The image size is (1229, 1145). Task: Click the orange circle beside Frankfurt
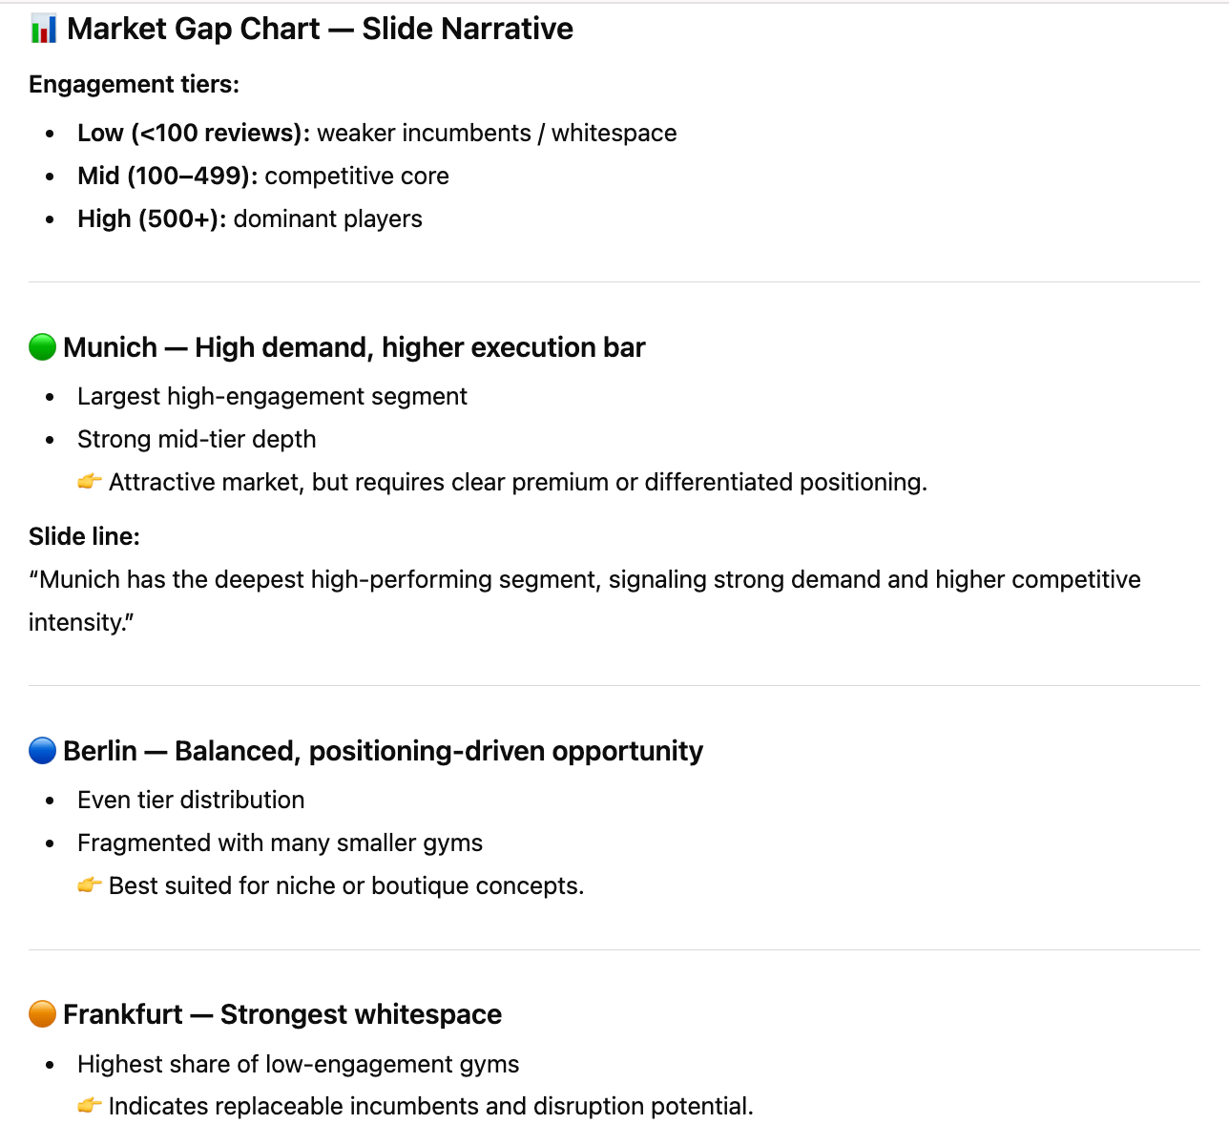(x=43, y=1013)
